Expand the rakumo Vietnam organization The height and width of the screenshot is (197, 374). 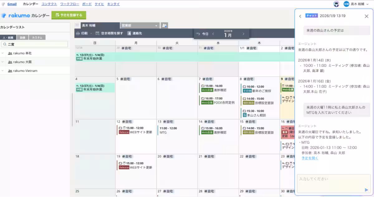[3, 71]
